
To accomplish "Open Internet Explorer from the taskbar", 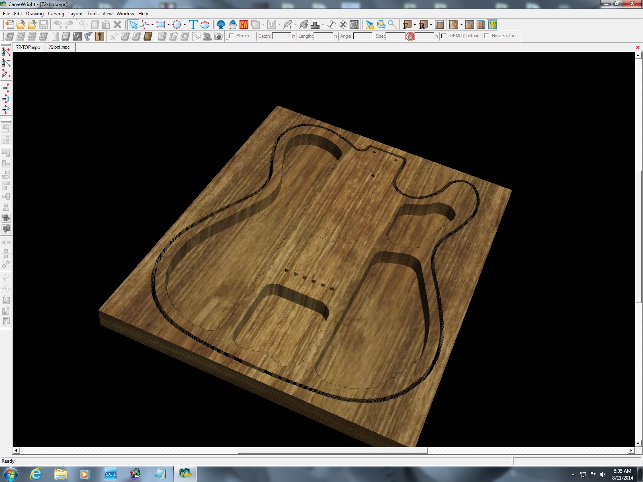I will pos(36,474).
